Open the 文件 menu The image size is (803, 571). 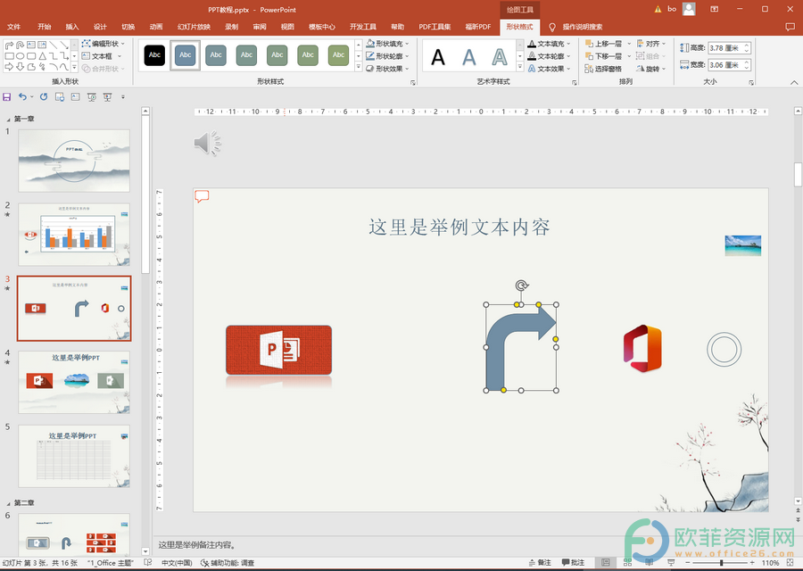click(x=13, y=27)
